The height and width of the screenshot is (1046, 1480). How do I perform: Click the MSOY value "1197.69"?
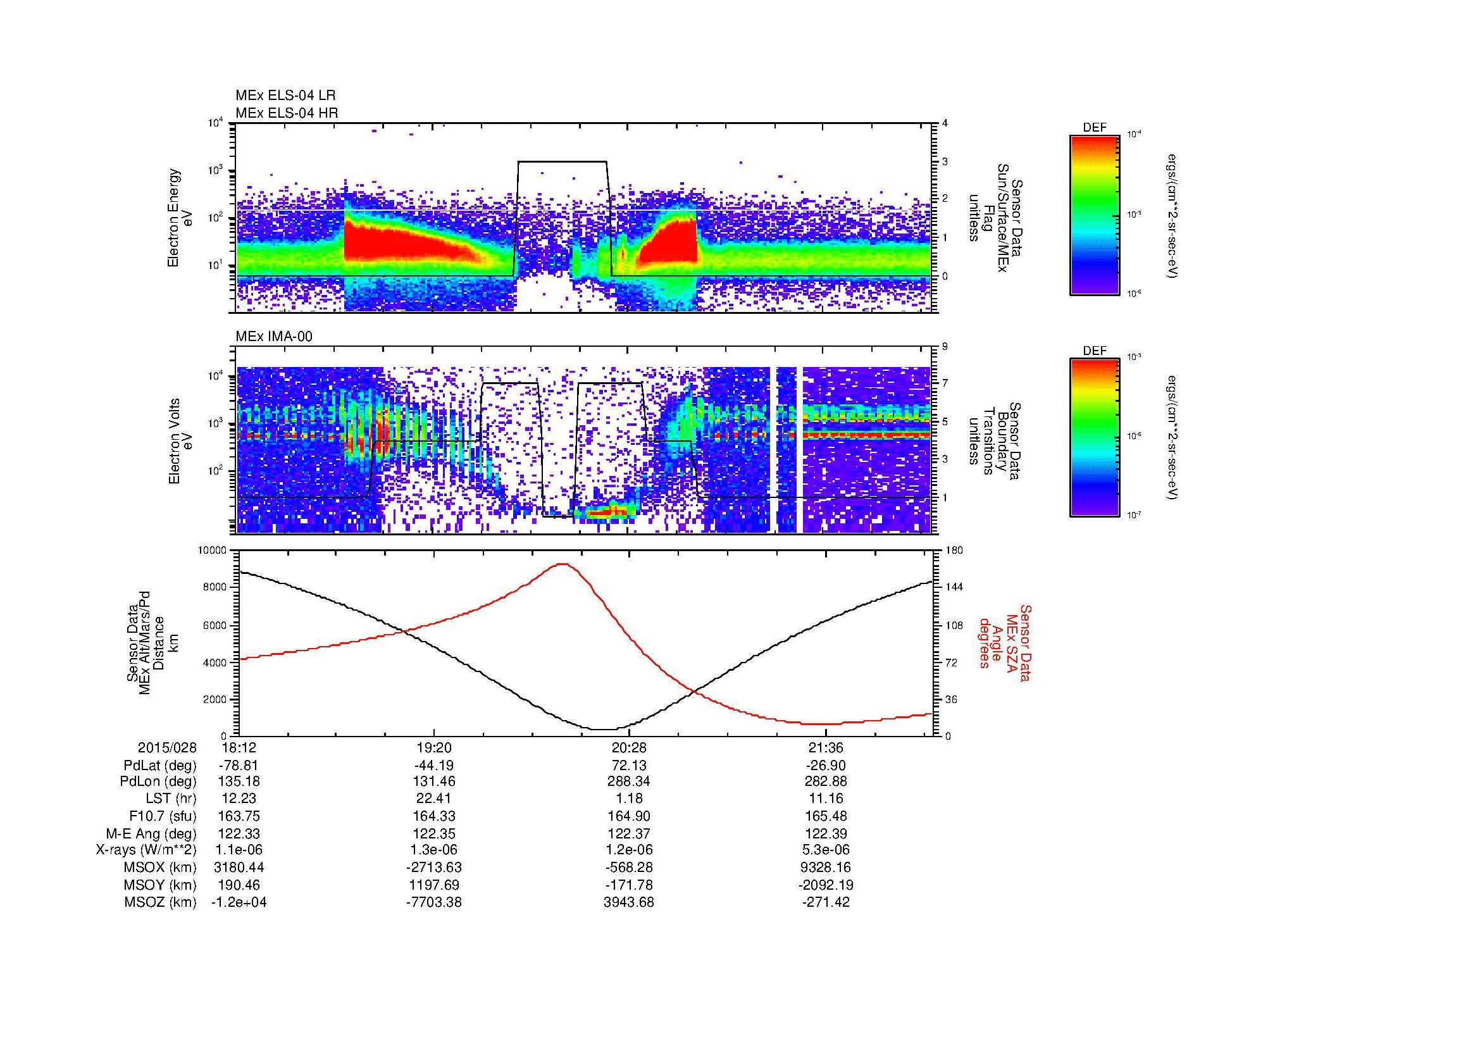pyautogui.click(x=435, y=885)
